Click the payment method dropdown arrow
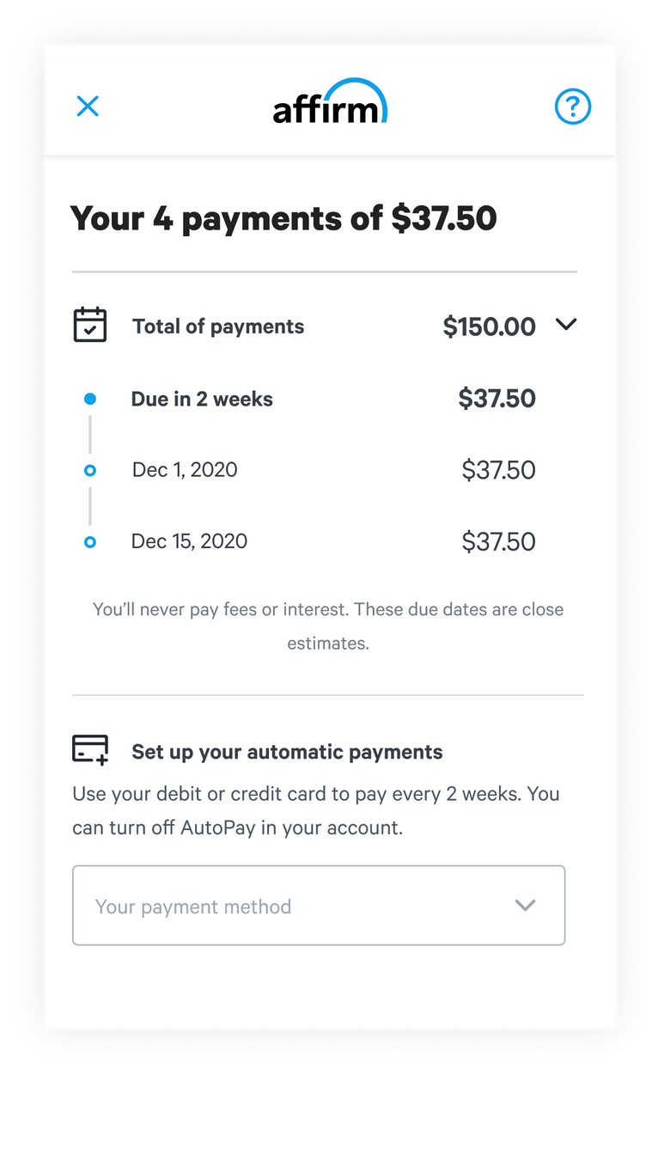Viewport: 658px width, 1160px height. (x=525, y=906)
